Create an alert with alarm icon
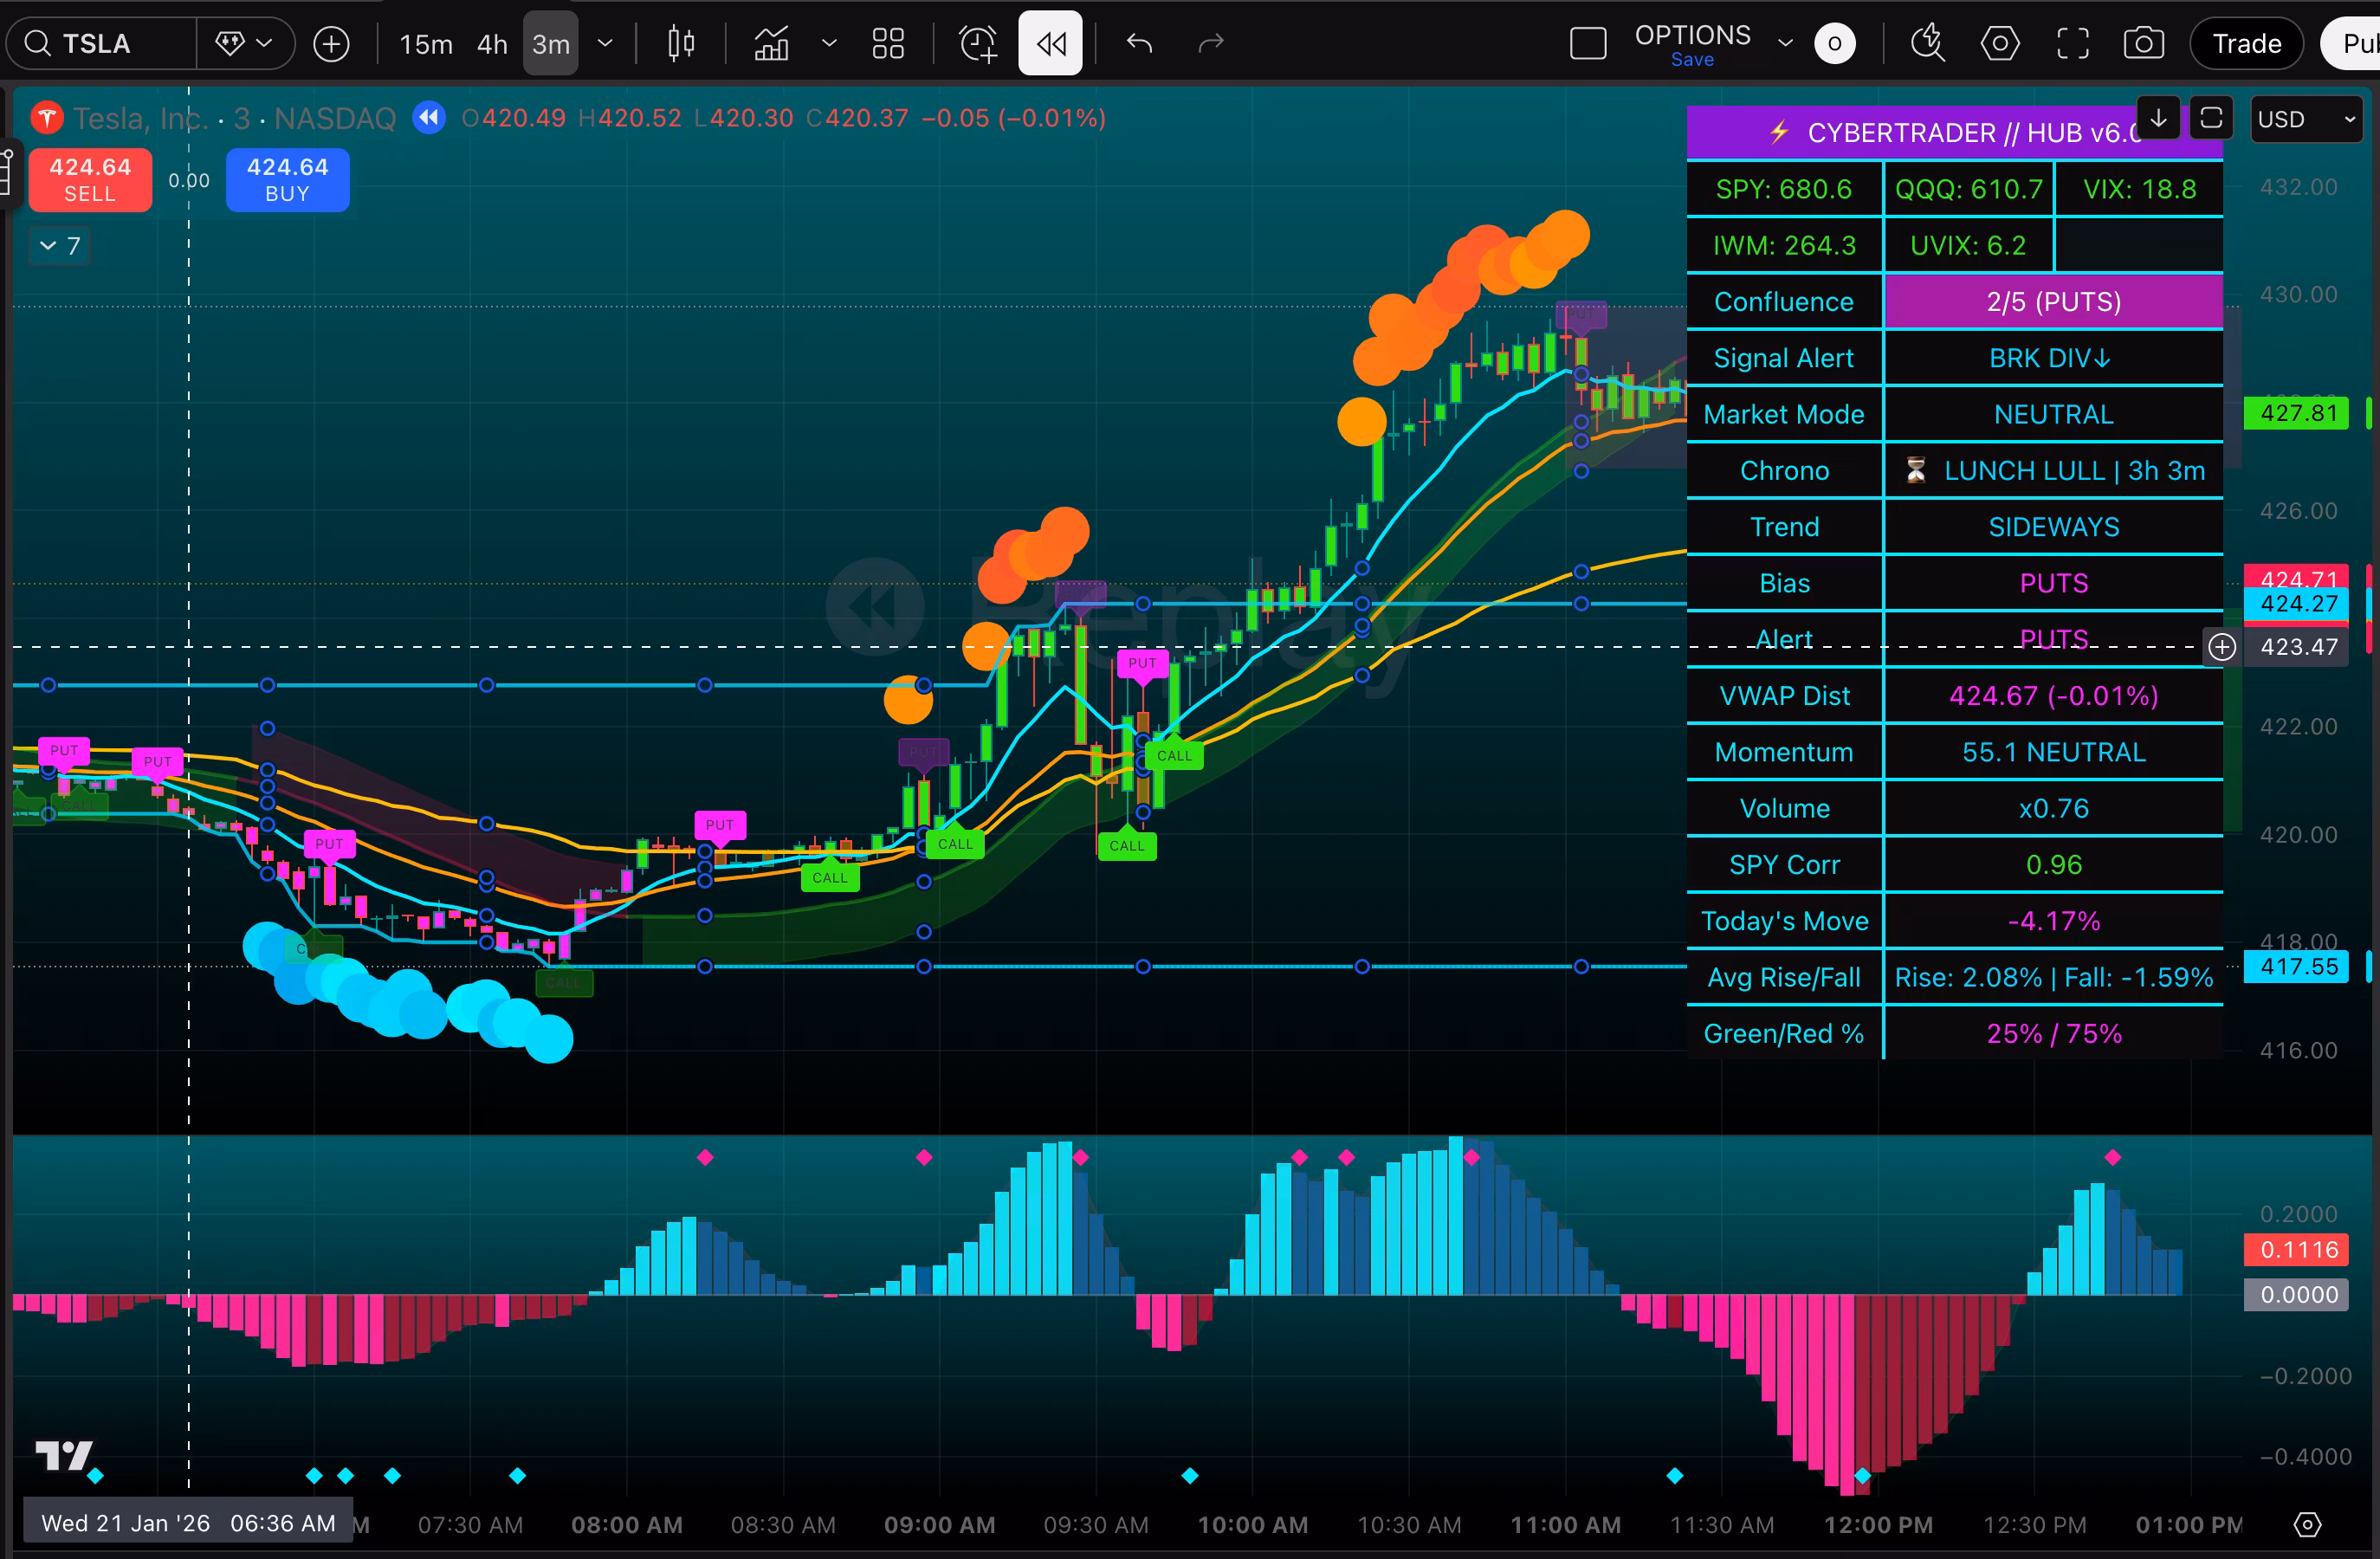Screen dimensions: 2380x1559 977,44
